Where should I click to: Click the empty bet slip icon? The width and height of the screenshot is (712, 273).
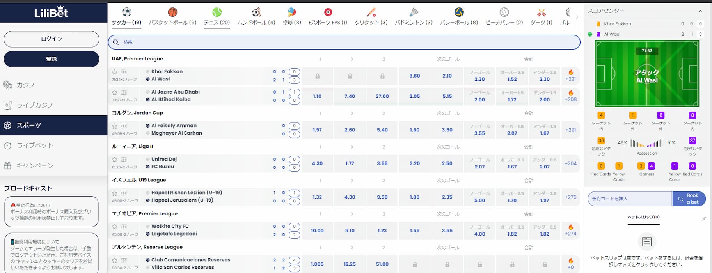point(646,242)
